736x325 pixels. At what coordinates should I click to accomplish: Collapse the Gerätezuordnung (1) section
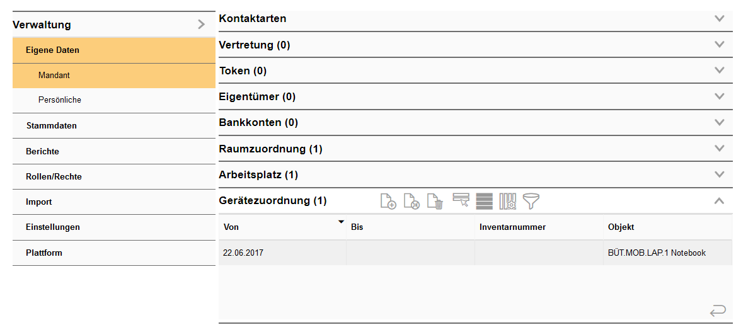coord(720,201)
